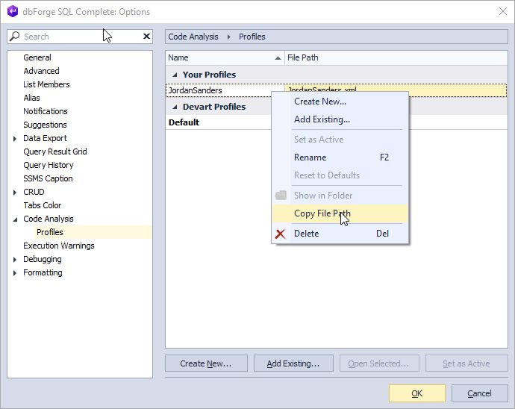Clear search with the X icon

coord(146,36)
